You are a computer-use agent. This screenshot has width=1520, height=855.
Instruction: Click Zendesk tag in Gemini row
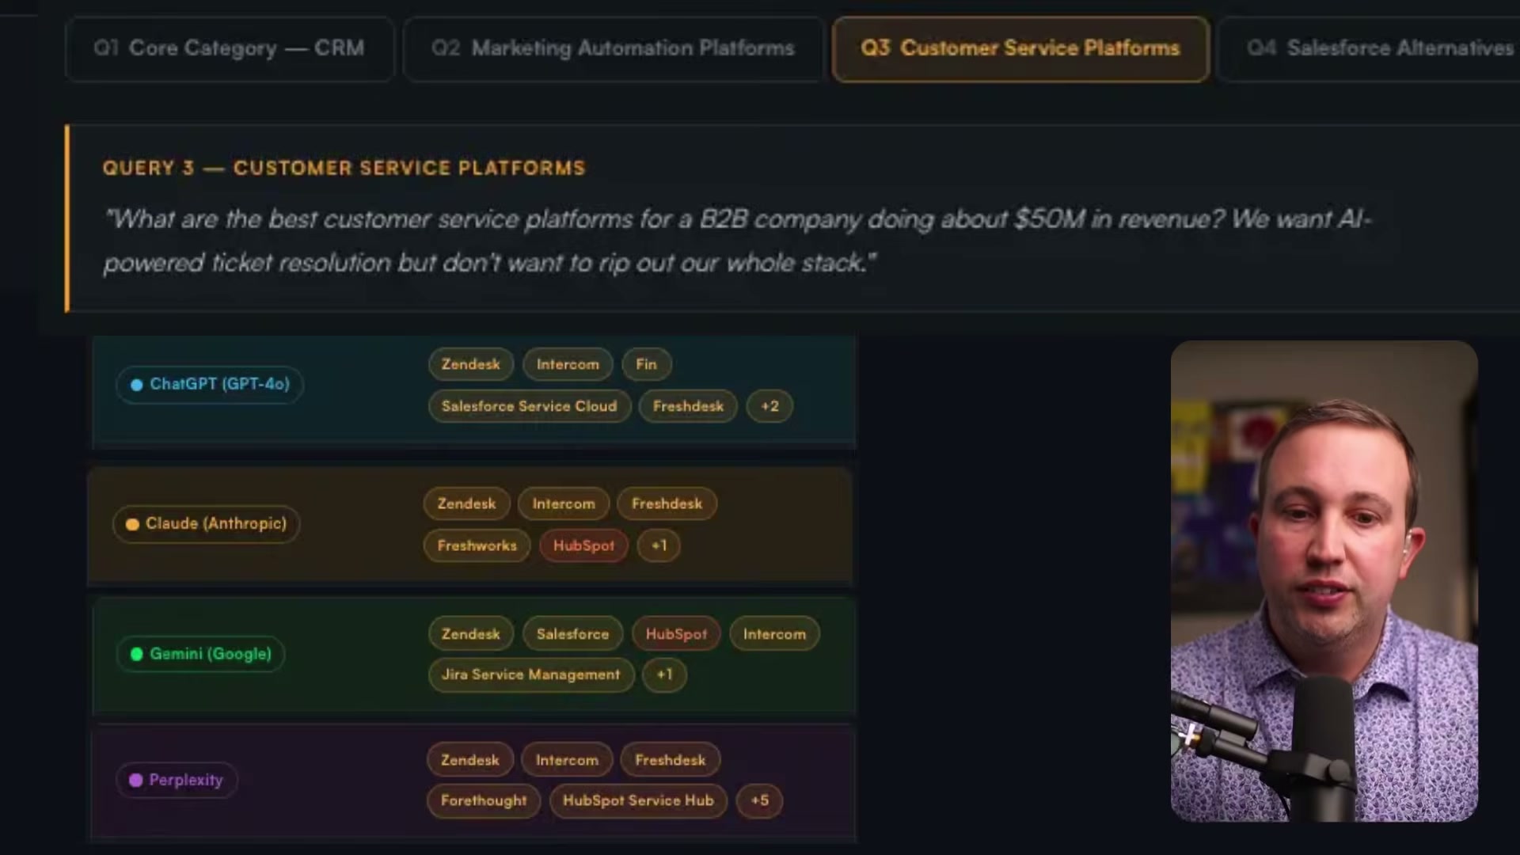coord(471,634)
